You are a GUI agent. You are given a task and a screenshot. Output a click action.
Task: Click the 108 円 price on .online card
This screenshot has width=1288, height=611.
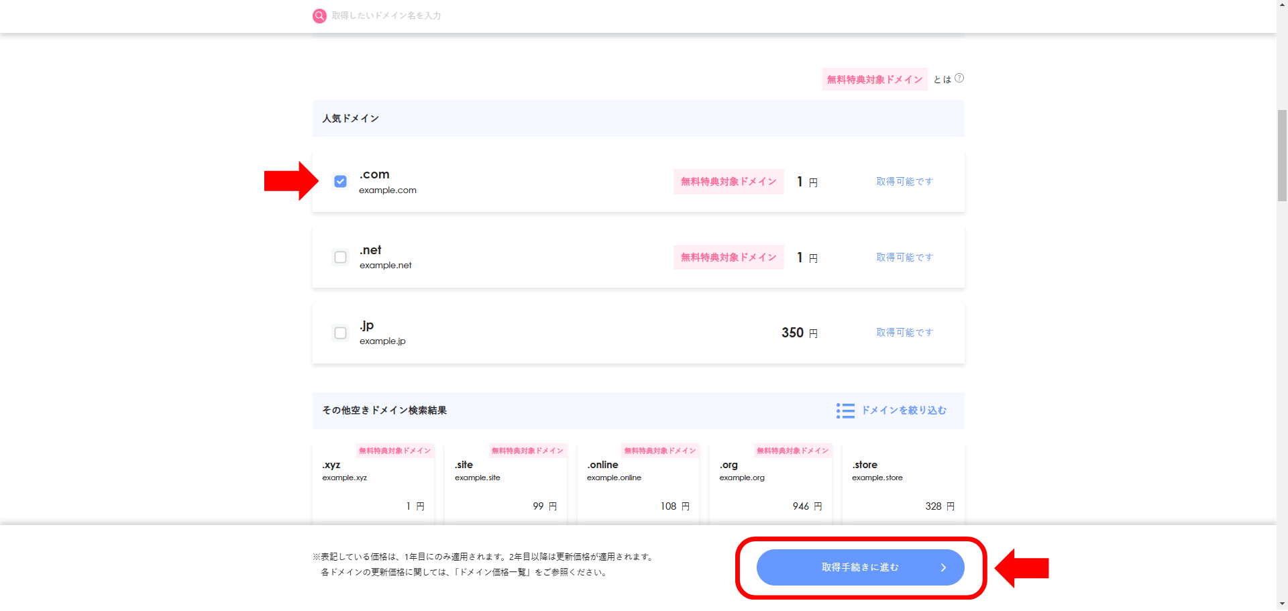coord(675,506)
